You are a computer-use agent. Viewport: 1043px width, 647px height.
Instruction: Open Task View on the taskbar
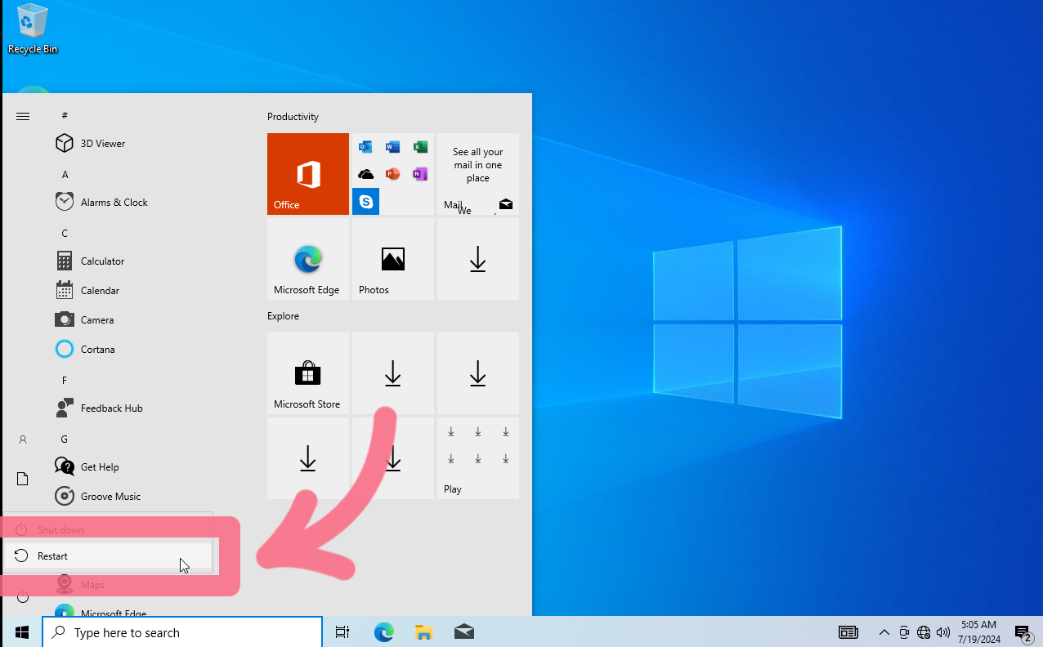[x=342, y=632]
